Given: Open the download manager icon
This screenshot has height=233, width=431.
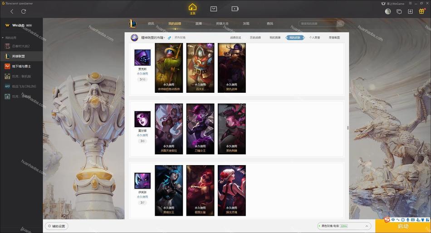Looking at the screenshot, I should coord(410,11).
